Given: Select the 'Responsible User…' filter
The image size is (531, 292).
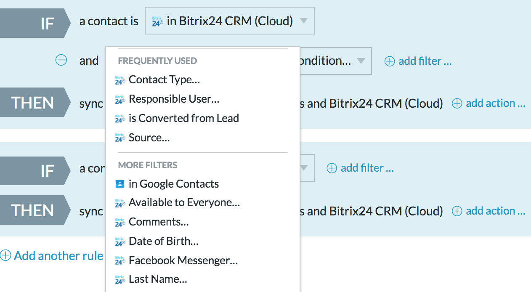Looking at the screenshot, I should [174, 99].
